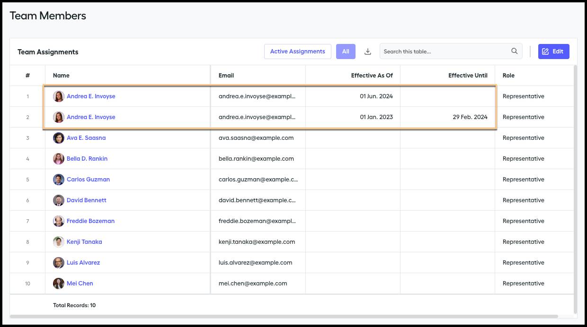Open Carlos Guzman profile link

(88, 180)
